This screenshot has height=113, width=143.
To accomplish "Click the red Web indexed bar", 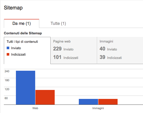I will pyautogui.click(x=45, y=97).
